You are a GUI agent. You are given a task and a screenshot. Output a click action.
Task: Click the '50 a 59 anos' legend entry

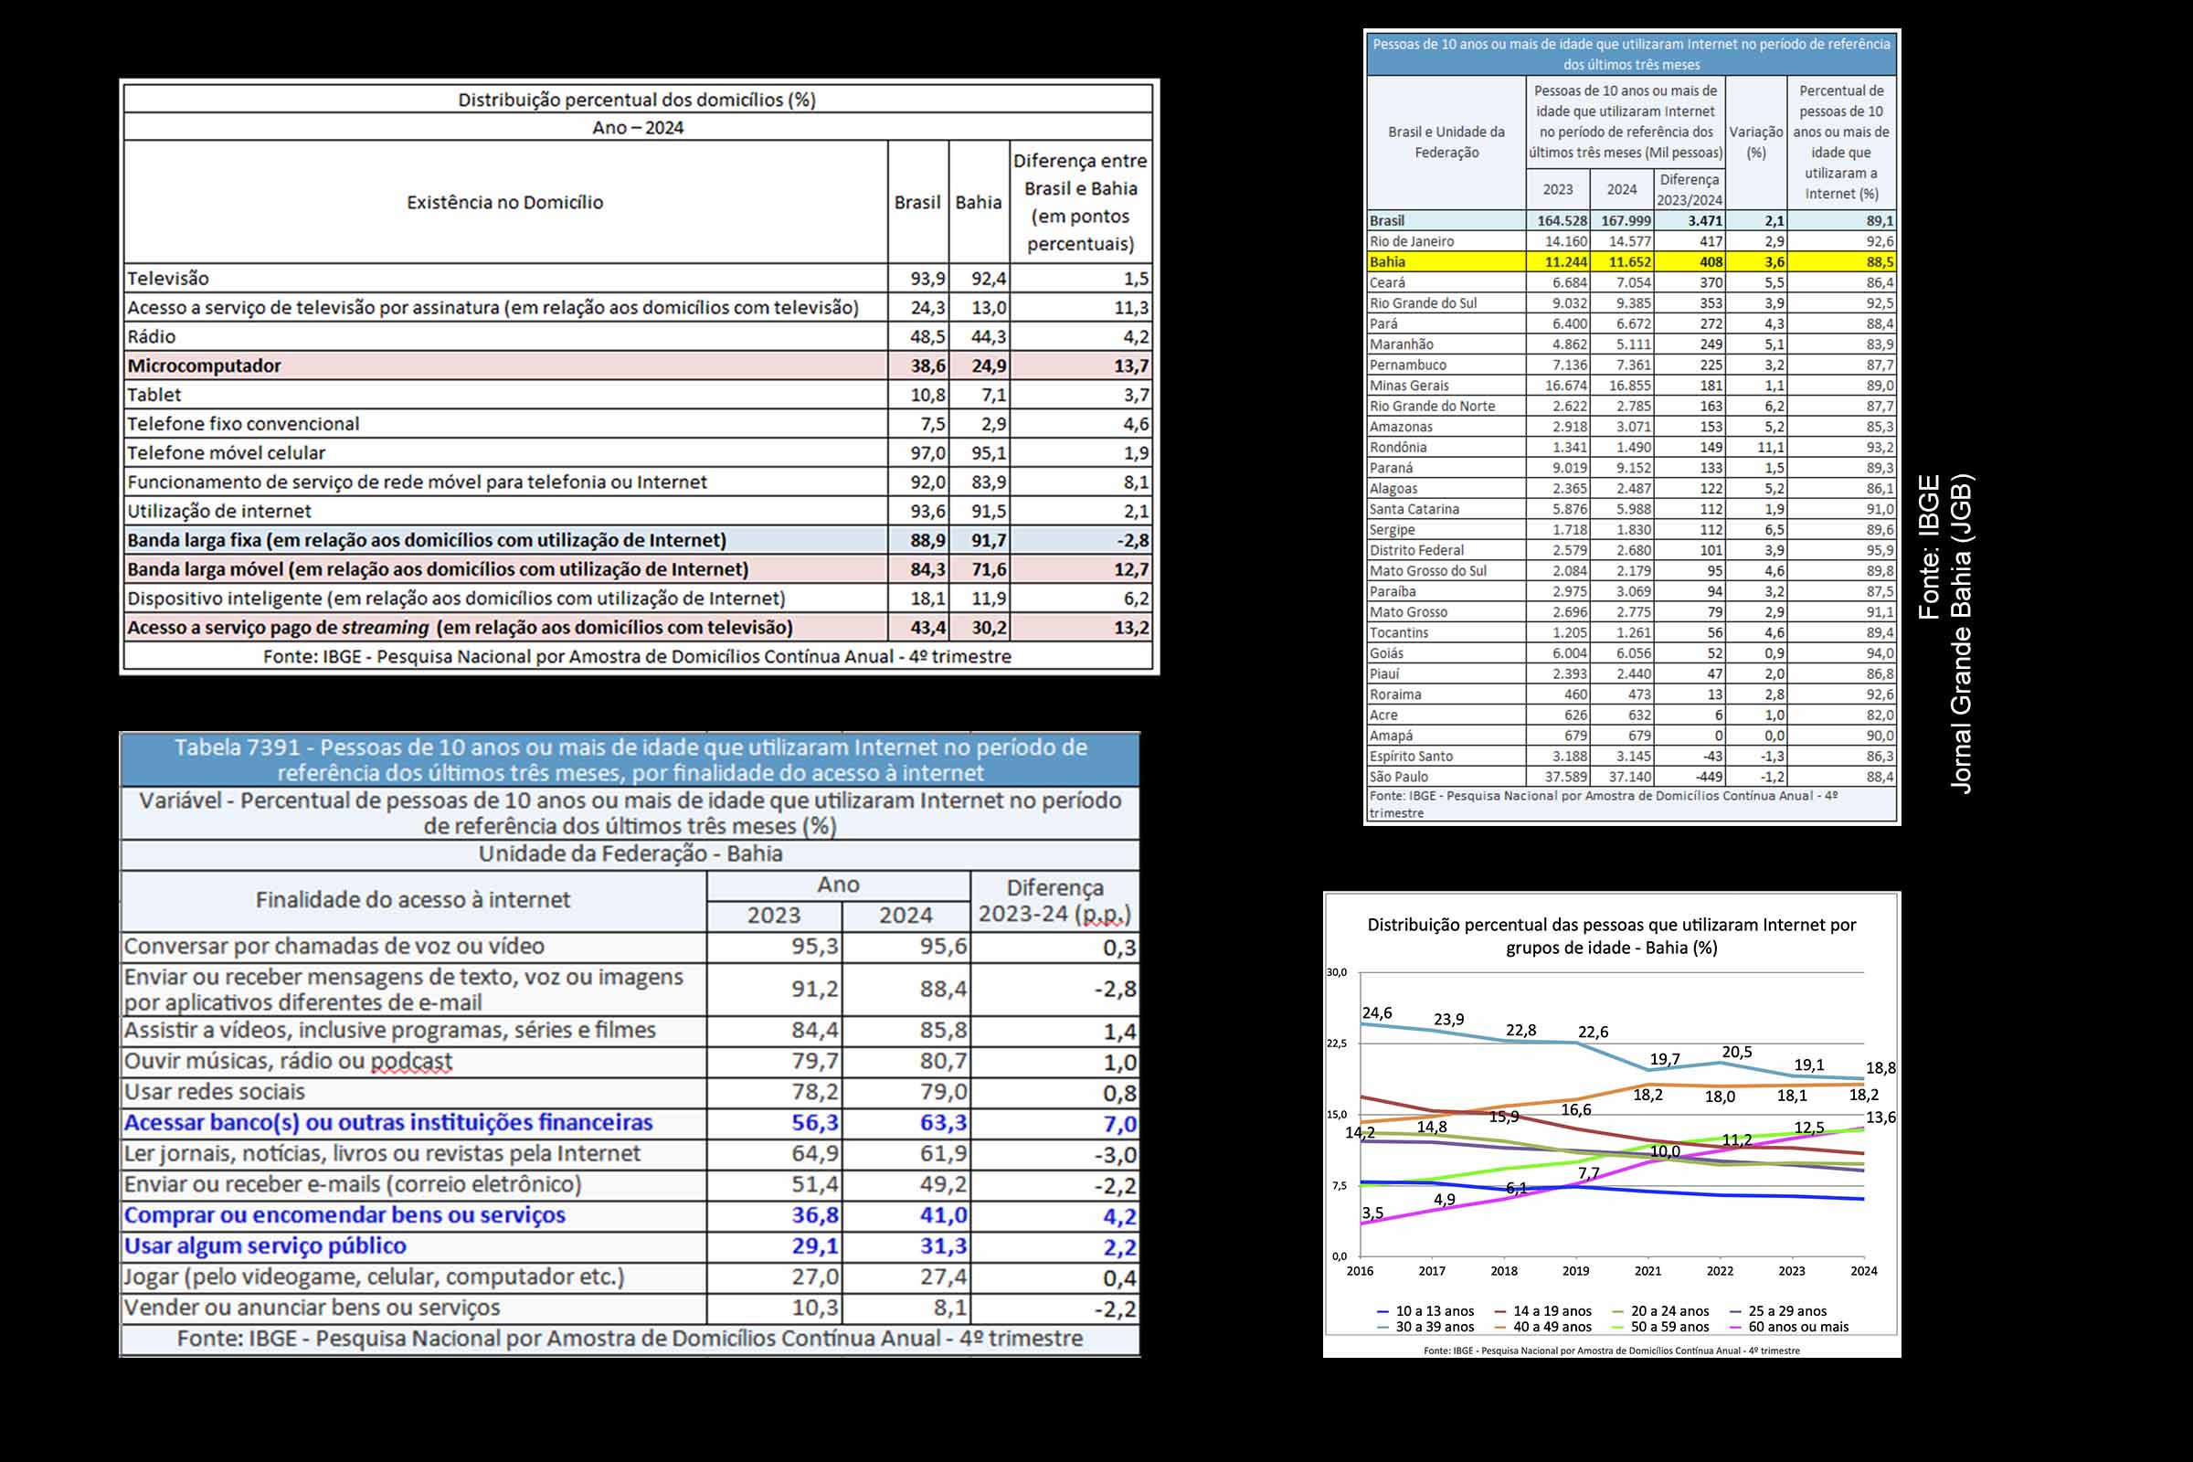tap(1660, 1327)
